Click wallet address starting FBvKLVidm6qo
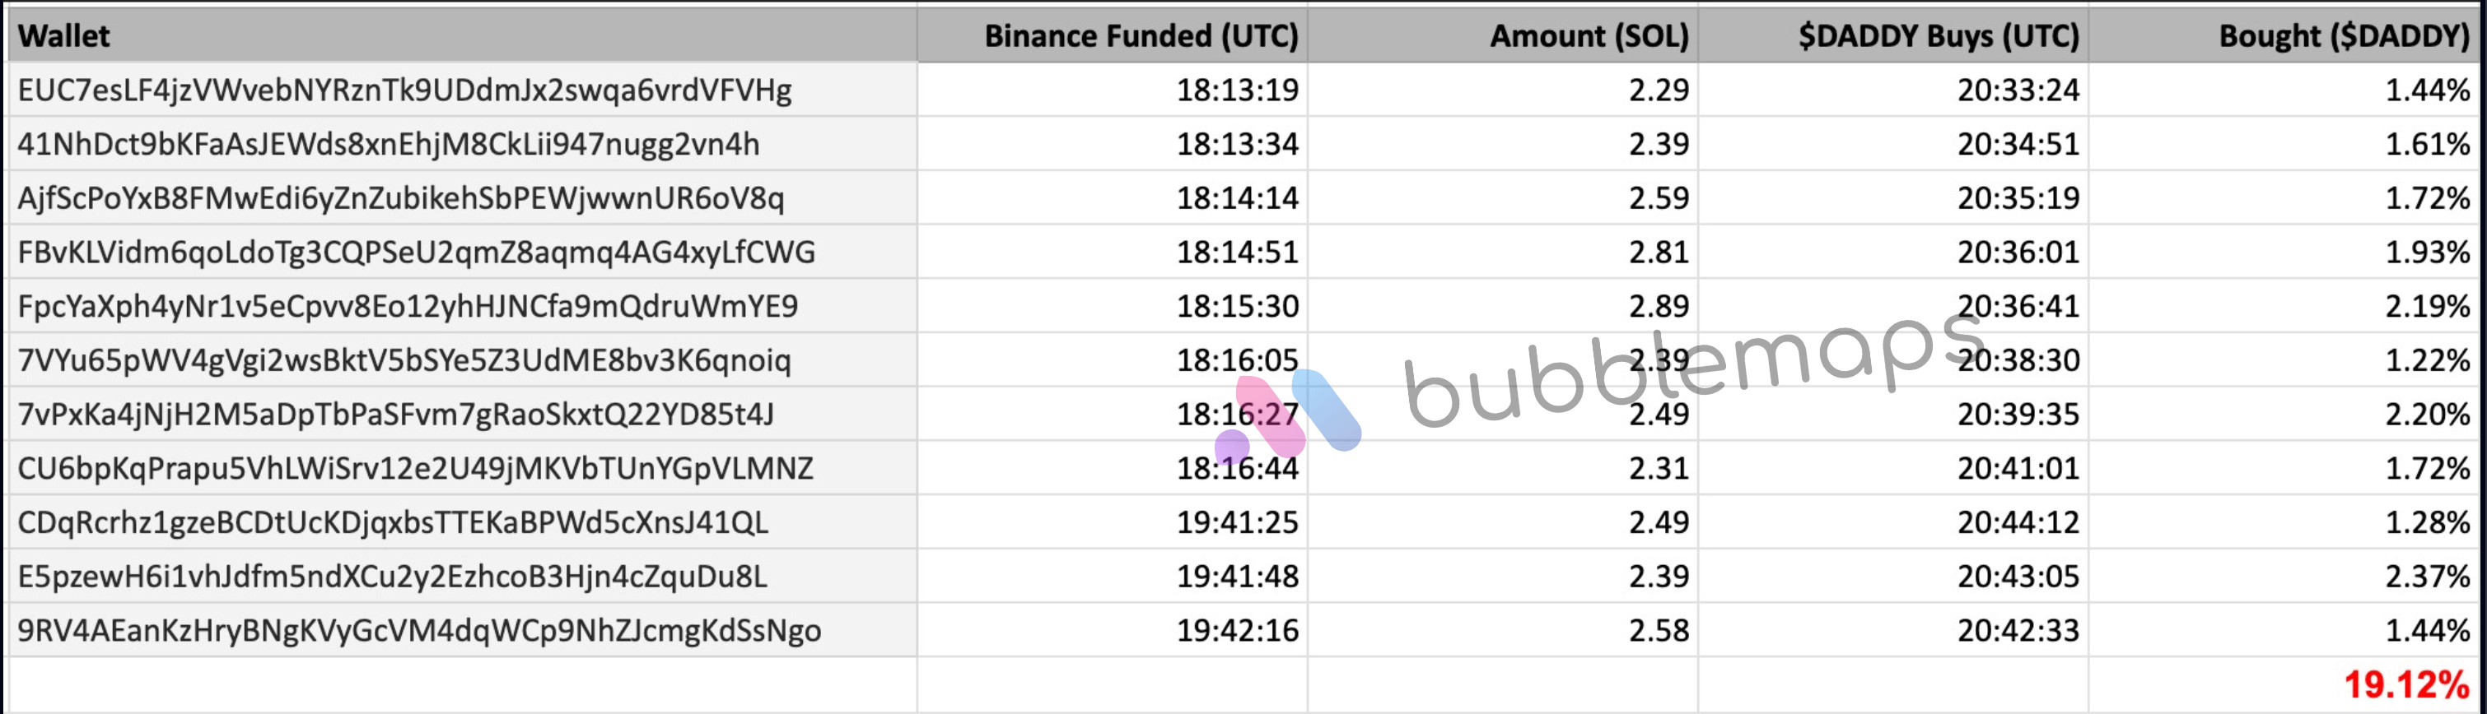 tap(416, 252)
